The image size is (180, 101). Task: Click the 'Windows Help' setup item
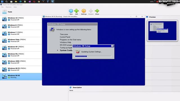[x=66, y=42]
